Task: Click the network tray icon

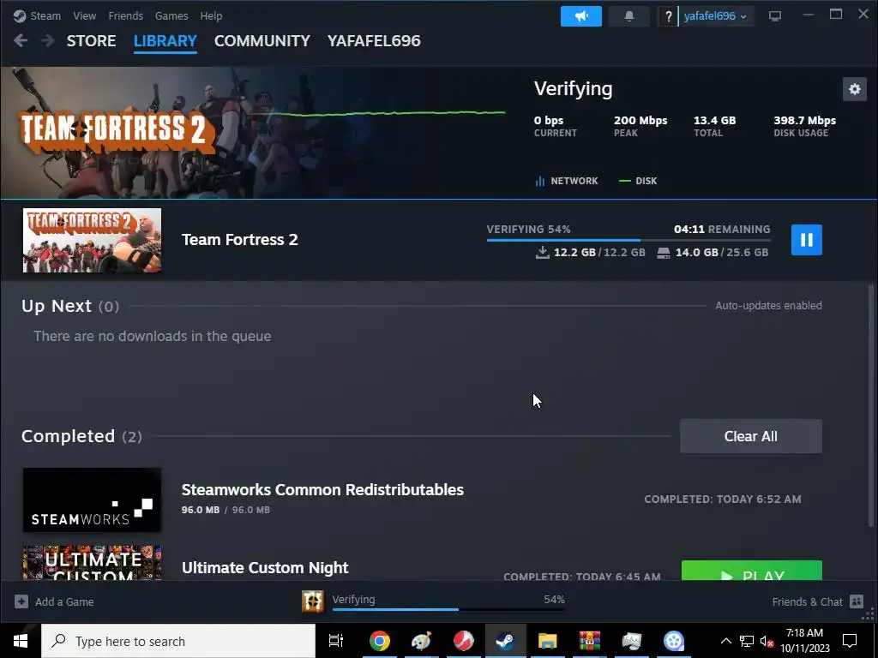Action: (747, 641)
